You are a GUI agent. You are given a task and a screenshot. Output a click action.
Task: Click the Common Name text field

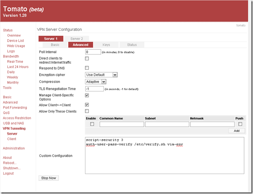[x=121, y=124]
